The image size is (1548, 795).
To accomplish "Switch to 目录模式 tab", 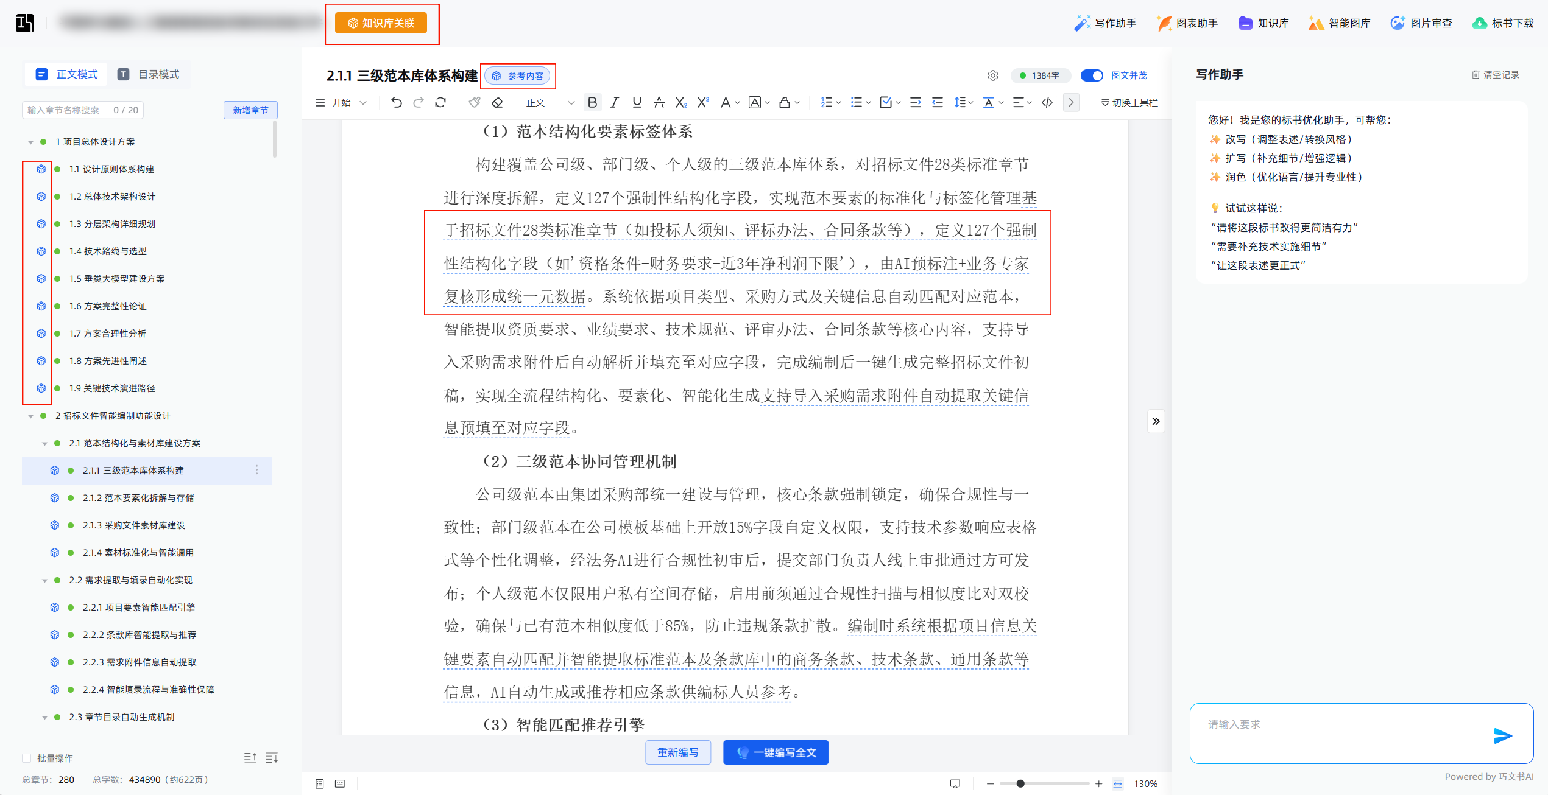I will coord(148,74).
